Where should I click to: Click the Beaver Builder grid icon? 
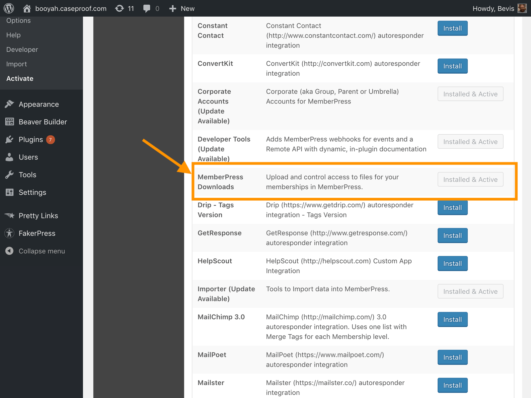(x=10, y=122)
